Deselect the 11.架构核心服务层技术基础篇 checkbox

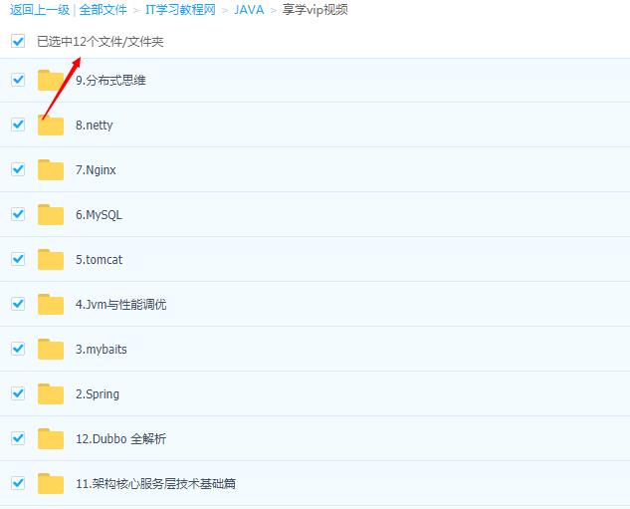pyautogui.click(x=18, y=483)
